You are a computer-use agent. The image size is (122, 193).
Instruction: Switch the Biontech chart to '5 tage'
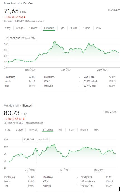19,130
